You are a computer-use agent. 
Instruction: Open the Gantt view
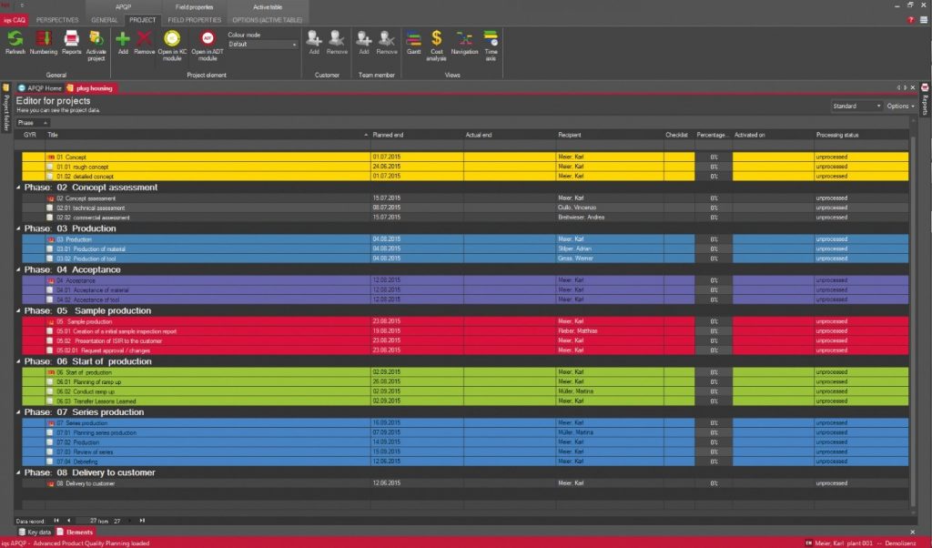[413, 38]
